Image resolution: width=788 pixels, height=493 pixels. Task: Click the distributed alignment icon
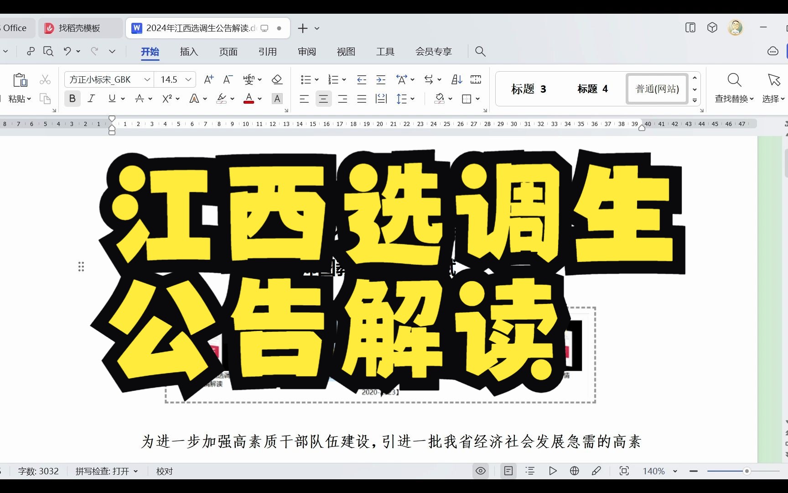tap(381, 99)
